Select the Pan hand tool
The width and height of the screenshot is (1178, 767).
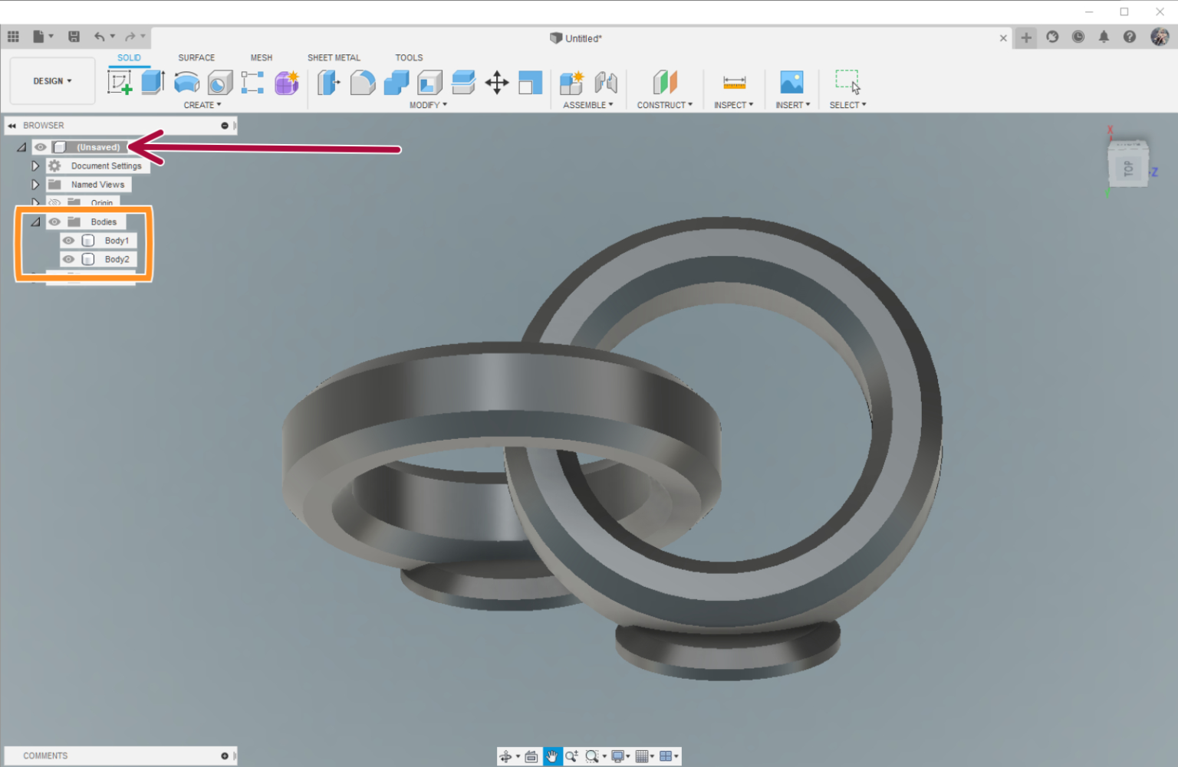pos(551,756)
